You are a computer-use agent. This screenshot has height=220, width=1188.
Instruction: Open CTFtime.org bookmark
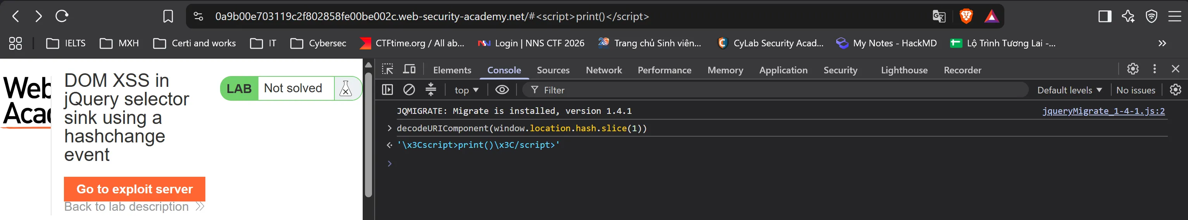(412, 43)
